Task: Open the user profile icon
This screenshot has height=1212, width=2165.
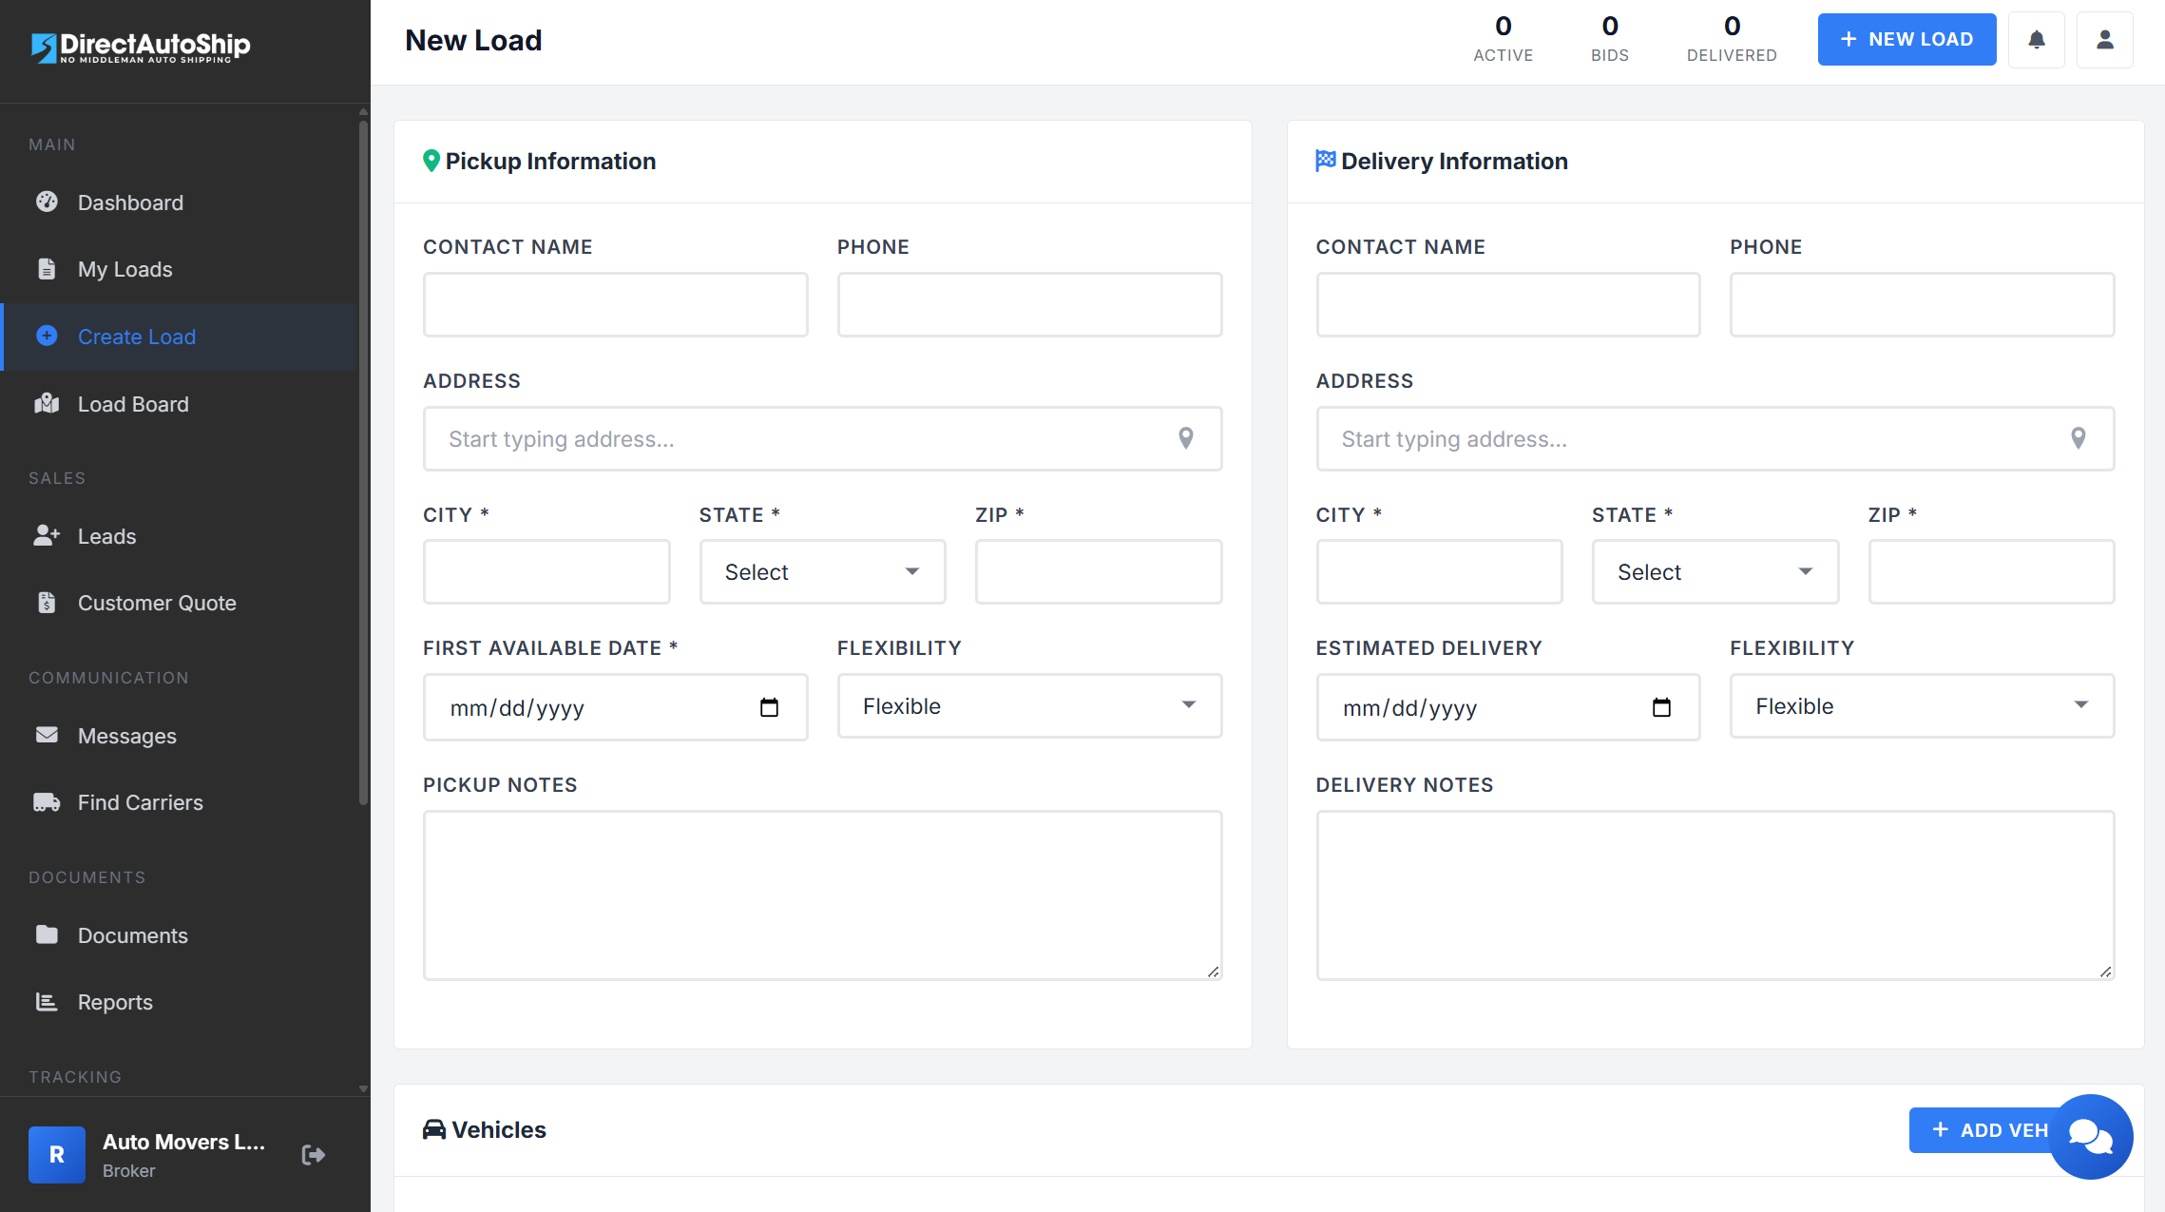Action: point(2104,40)
